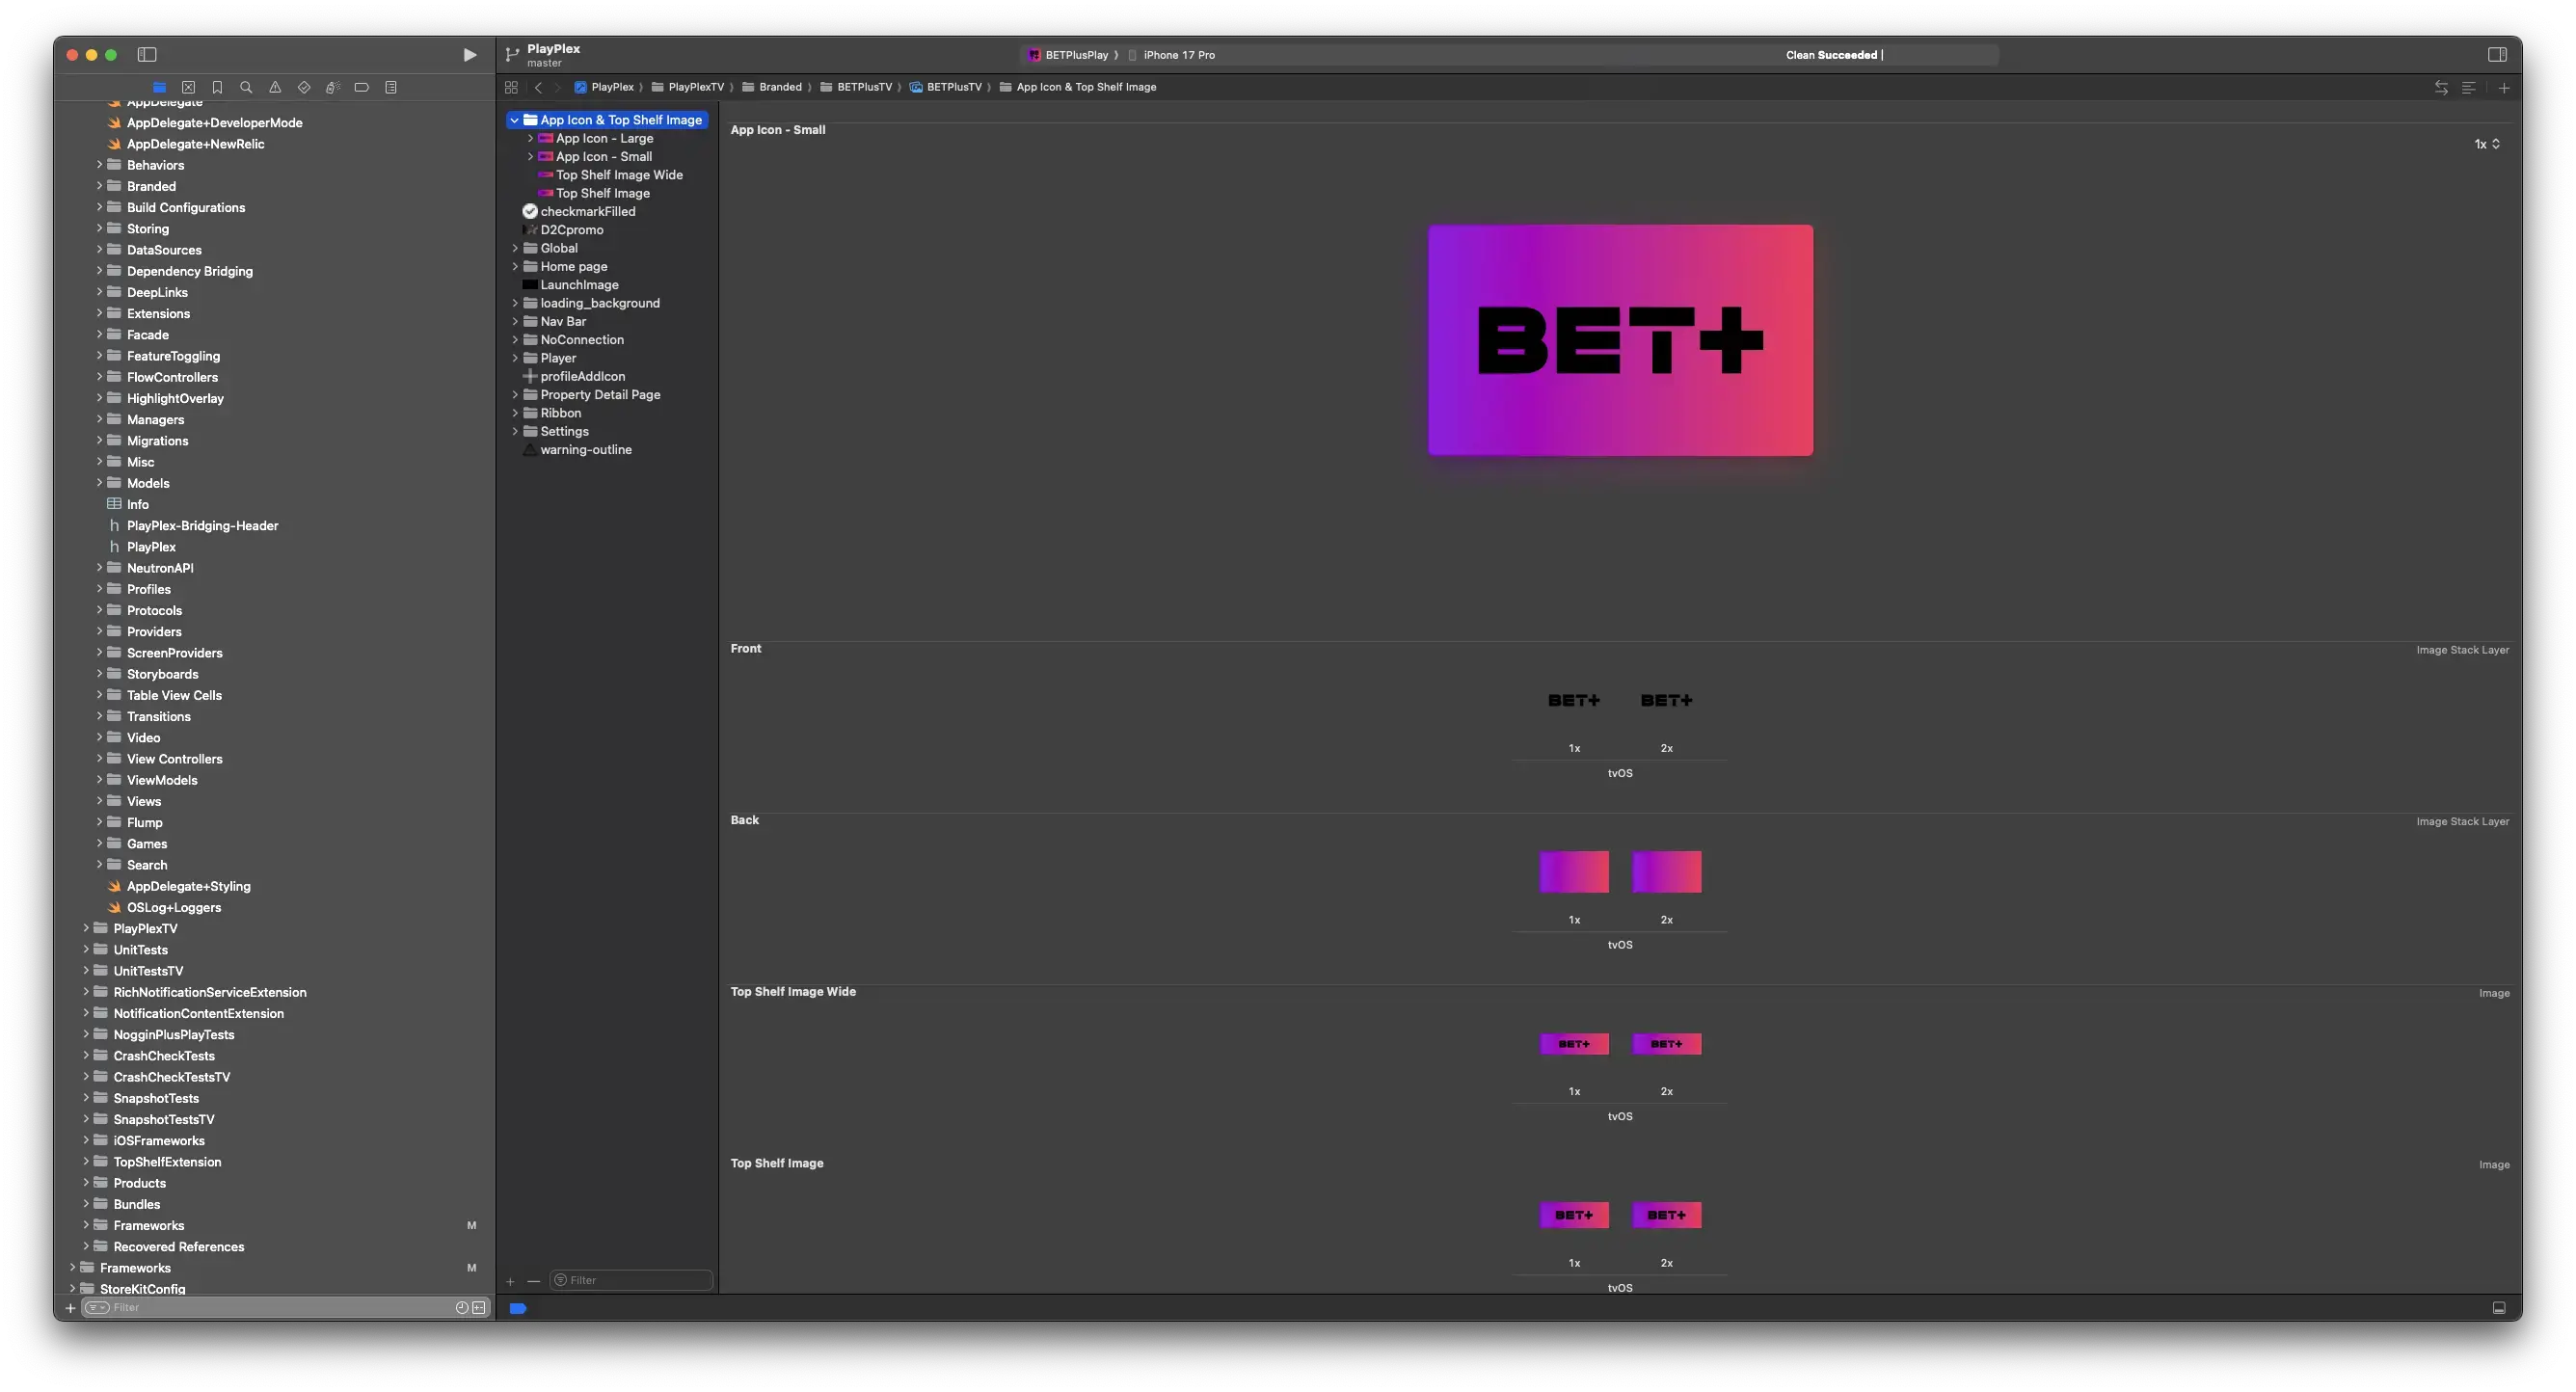Image resolution: width=2576 pixels, height=1392 pixels.
Task: Expand the App Icon - Large asset
Action: coord(530,138)
